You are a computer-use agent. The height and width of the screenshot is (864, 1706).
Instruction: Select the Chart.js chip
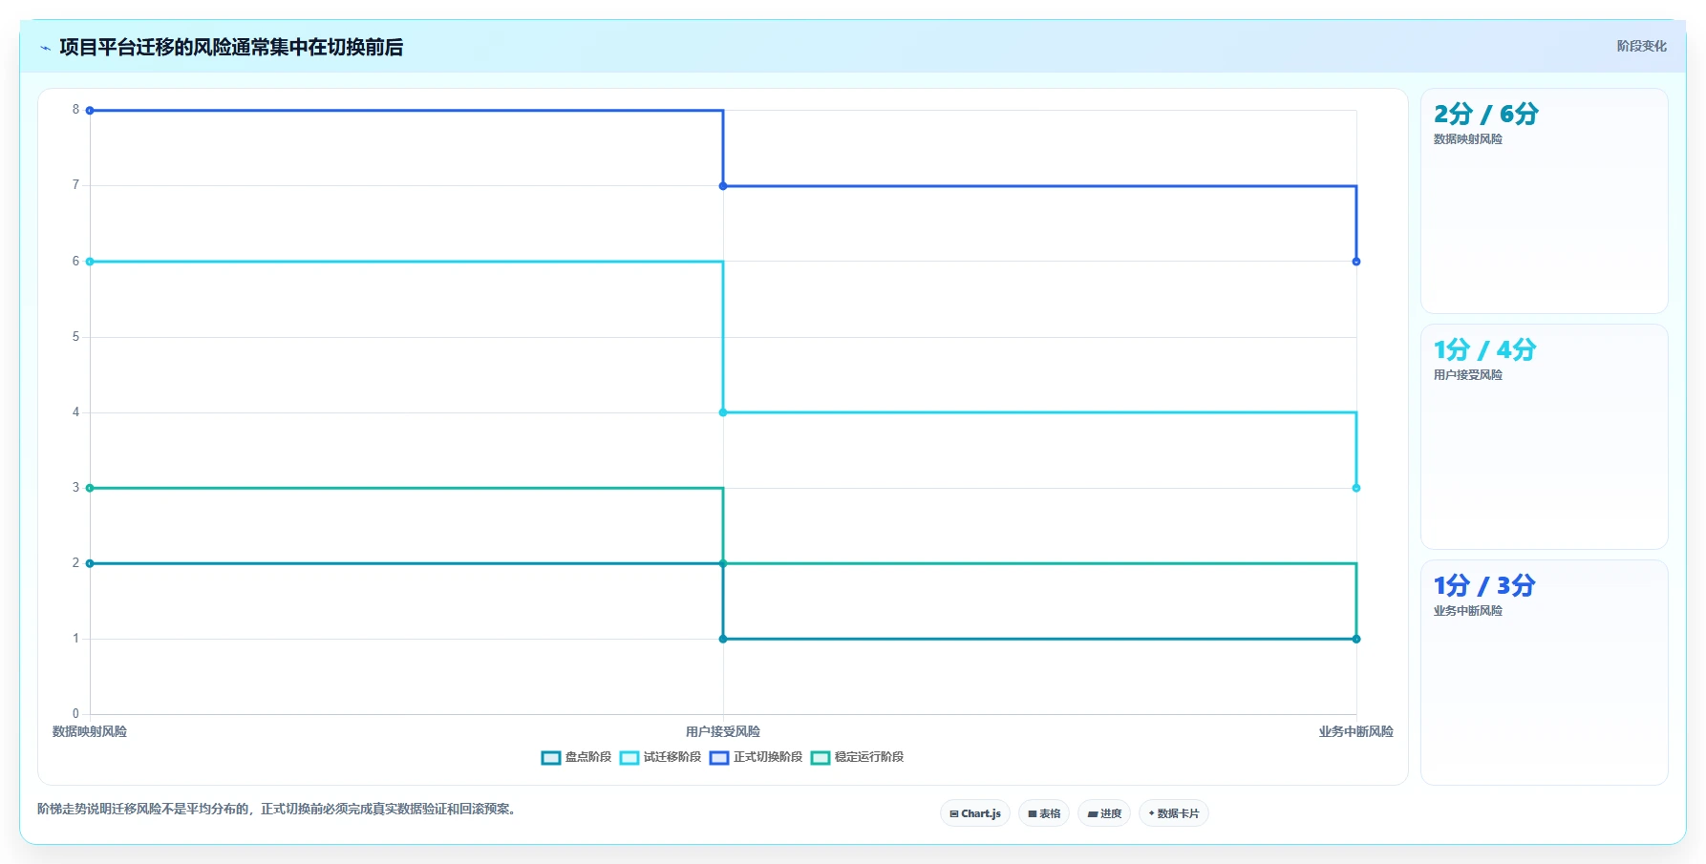pyautogui.click(x=975, y=813)
